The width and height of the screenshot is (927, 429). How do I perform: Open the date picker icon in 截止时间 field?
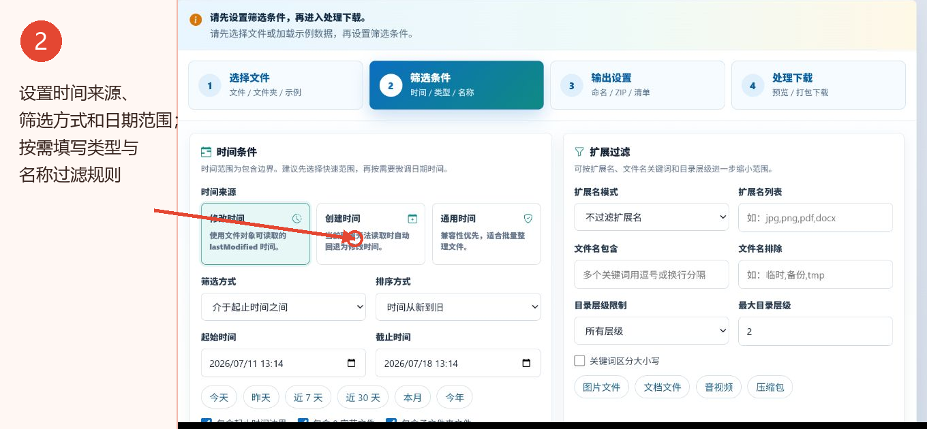pyautogui.click(x=526, y=364)
